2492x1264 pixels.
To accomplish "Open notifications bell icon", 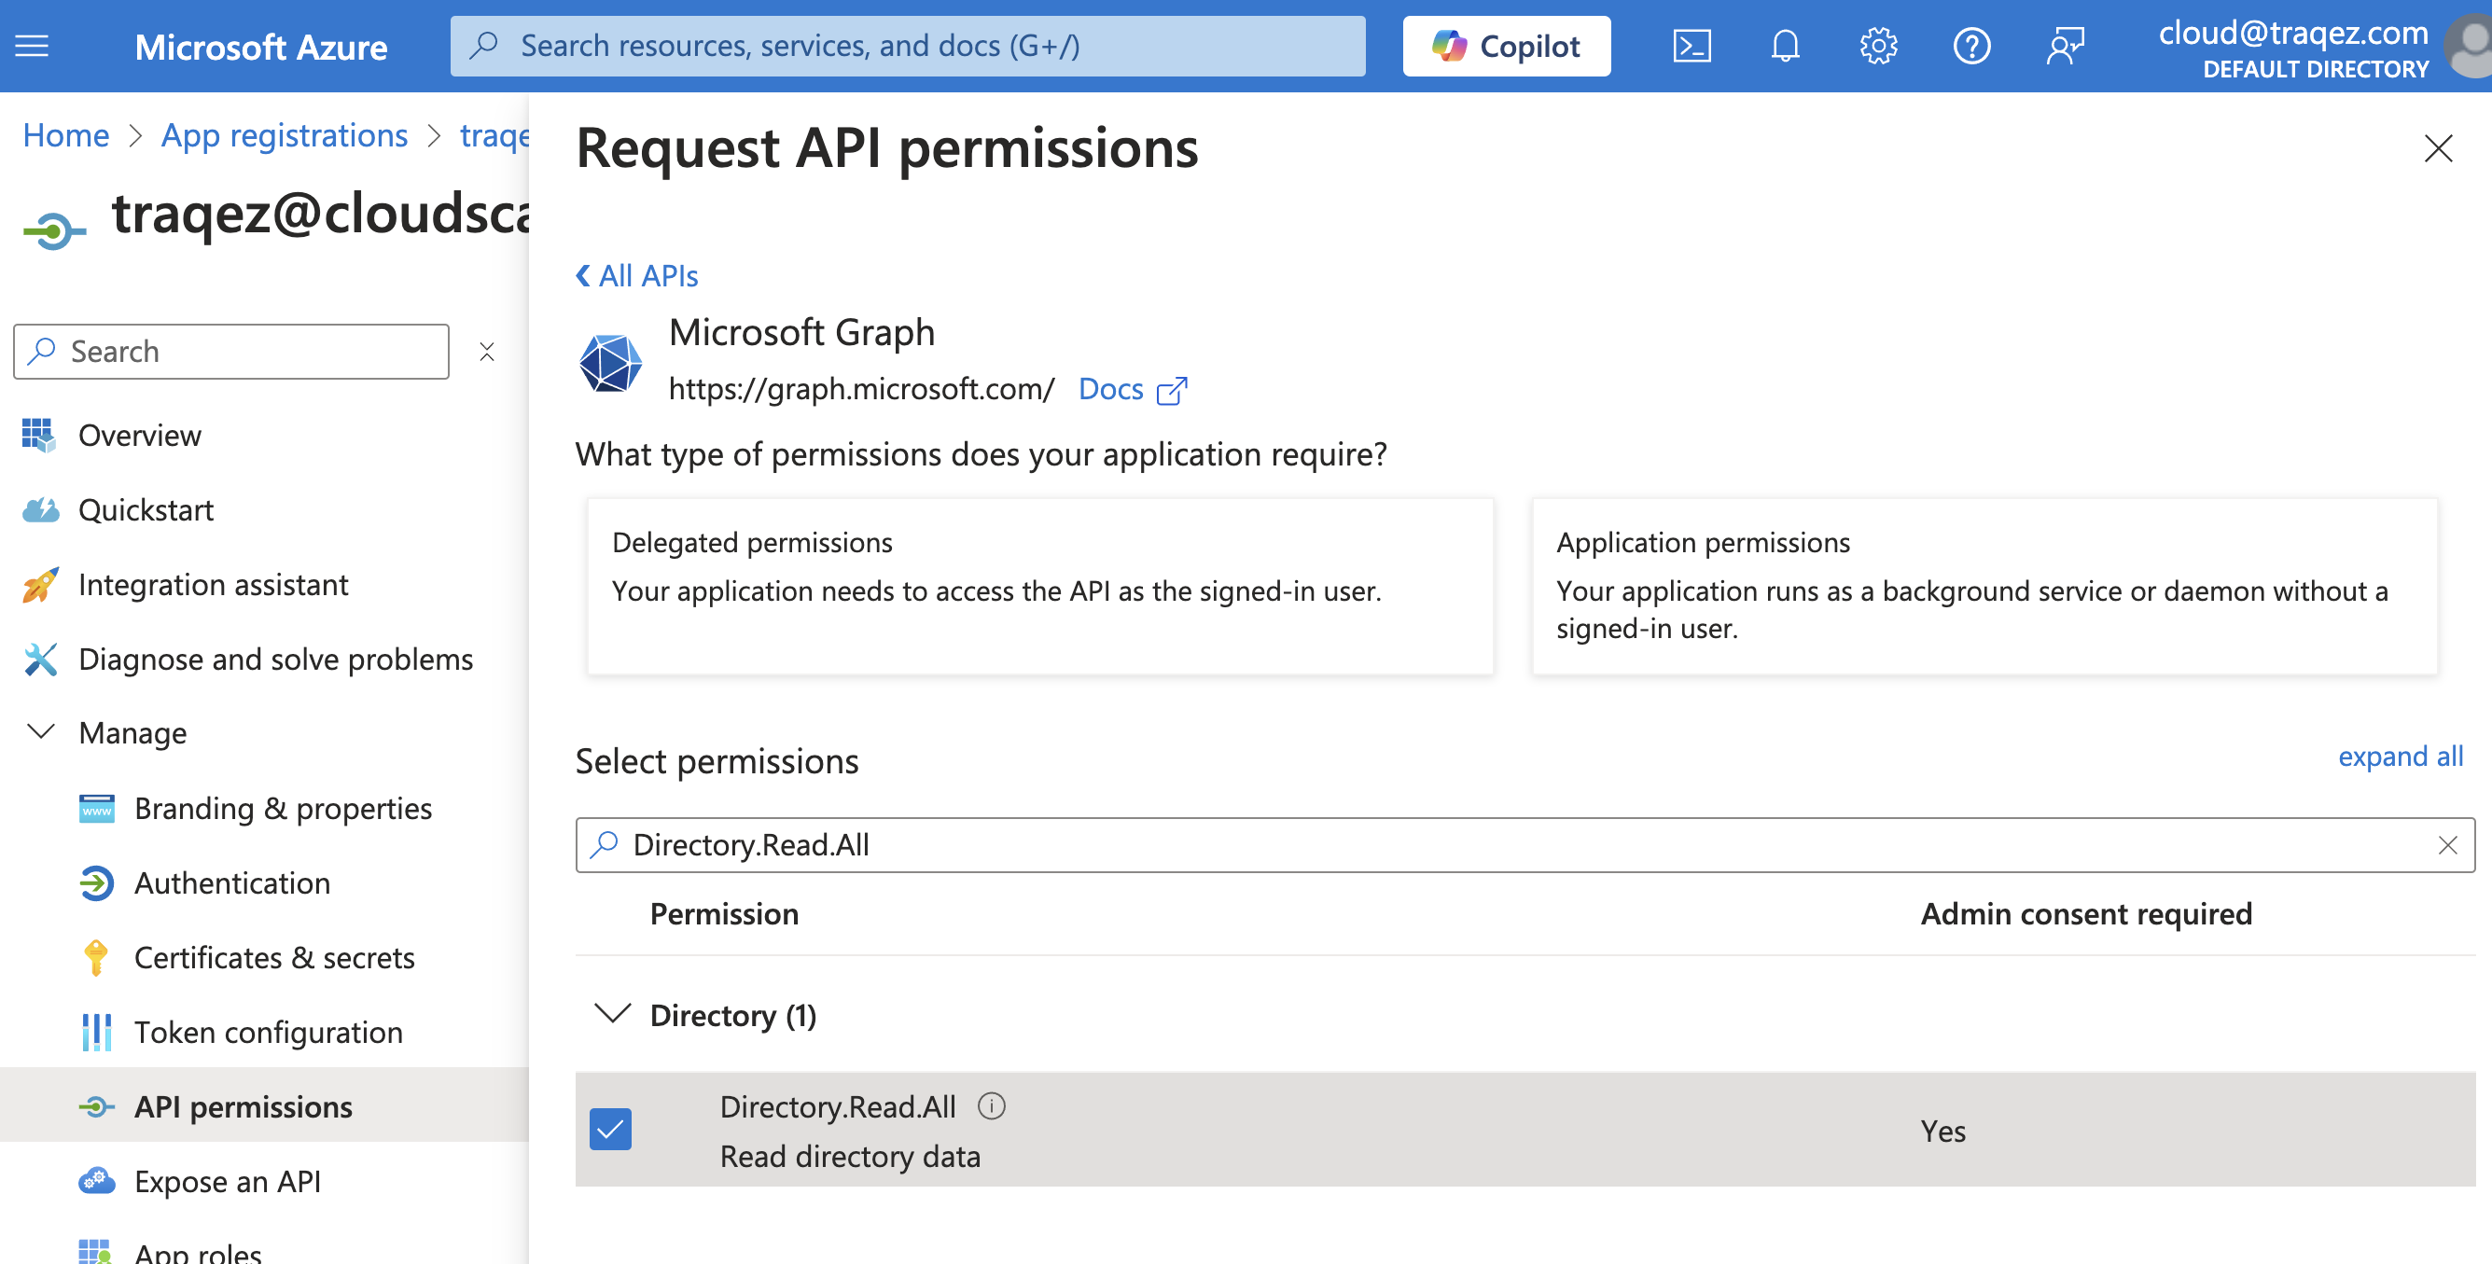I will 1785,46.
